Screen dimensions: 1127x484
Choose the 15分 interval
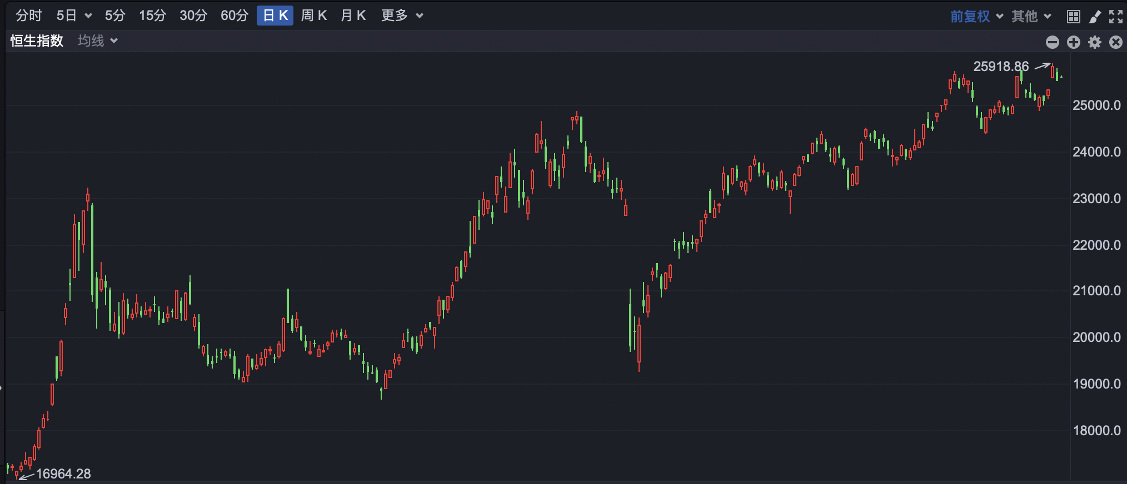[x=152, y=16]
